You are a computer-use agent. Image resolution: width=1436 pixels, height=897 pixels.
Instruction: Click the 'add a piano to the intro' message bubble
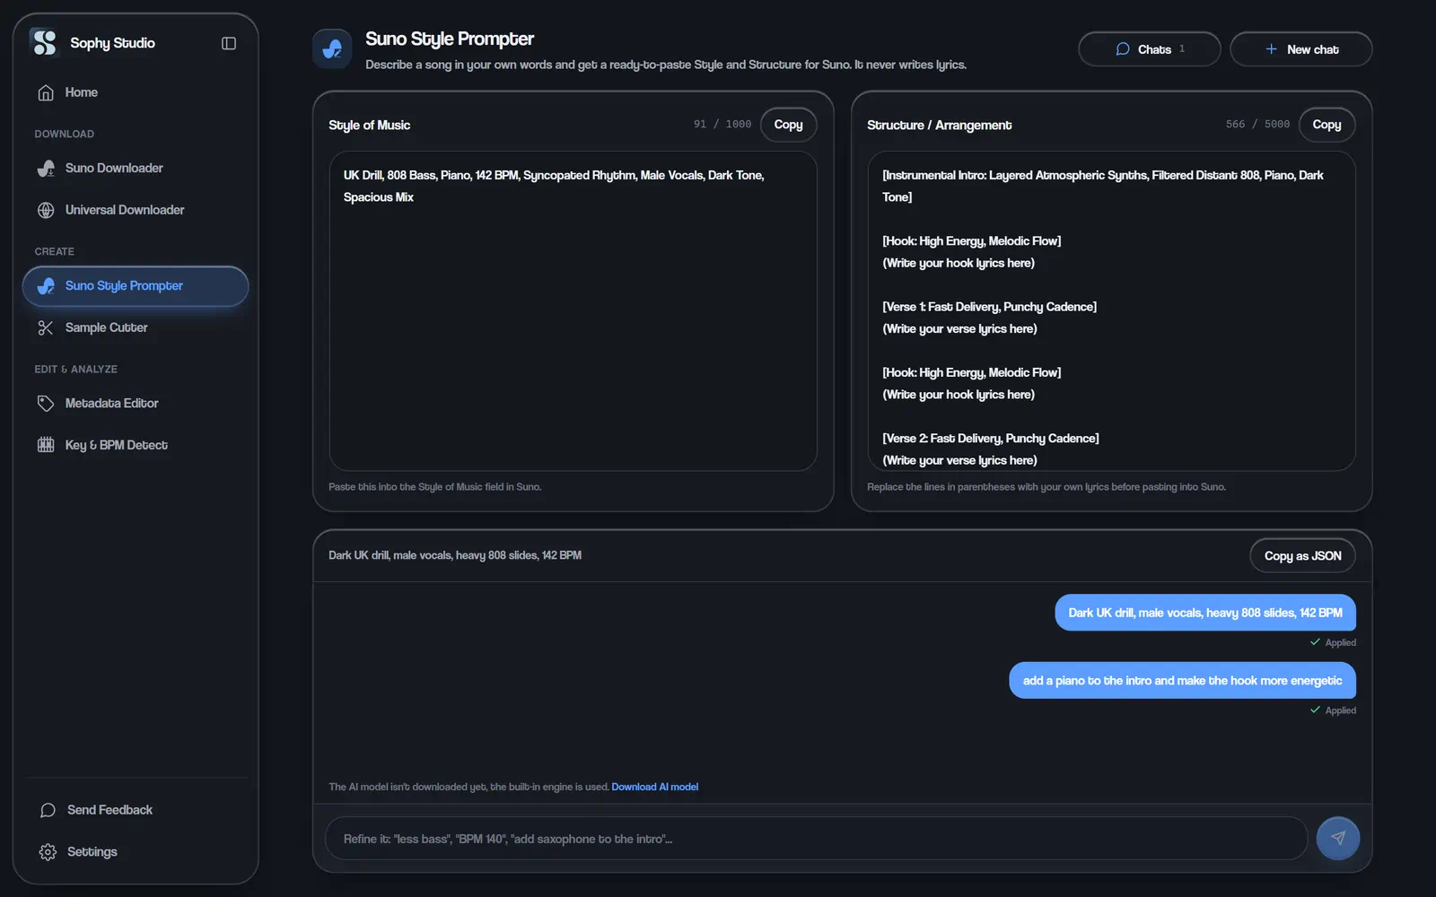[x=1182, y=681]
